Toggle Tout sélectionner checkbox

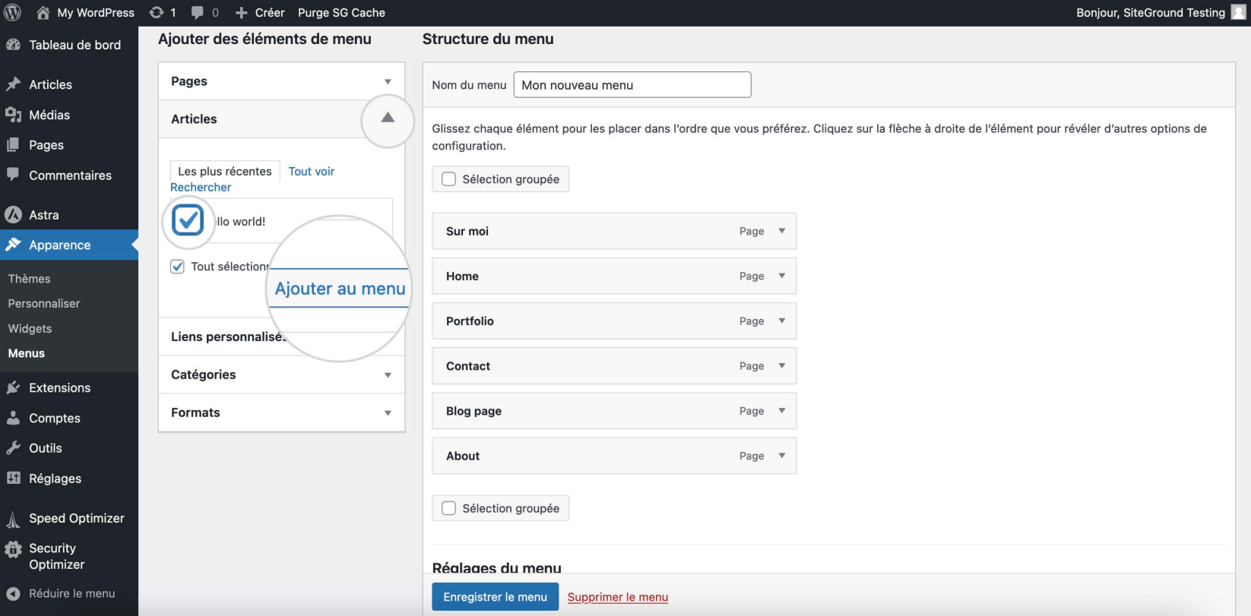[x=177, y=267]
